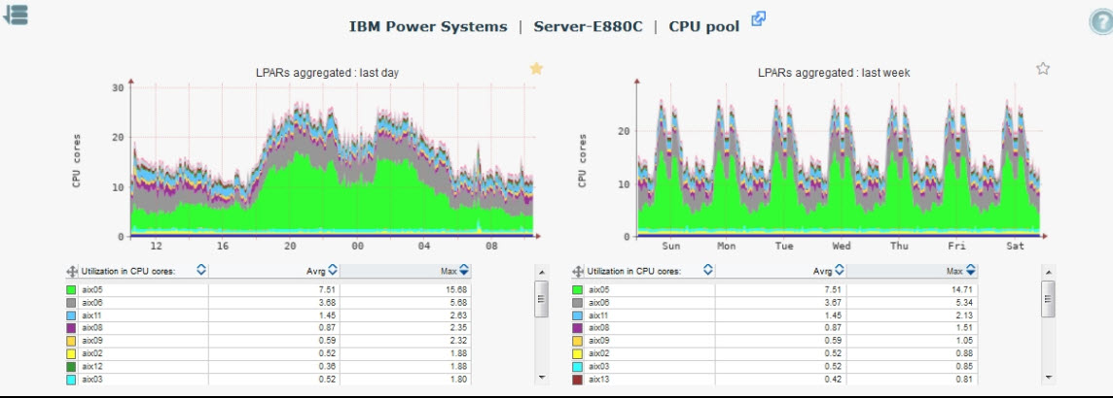Sort last day table by Max
The width and height of the screenshot is (1113, 398).
pos(463,271)
